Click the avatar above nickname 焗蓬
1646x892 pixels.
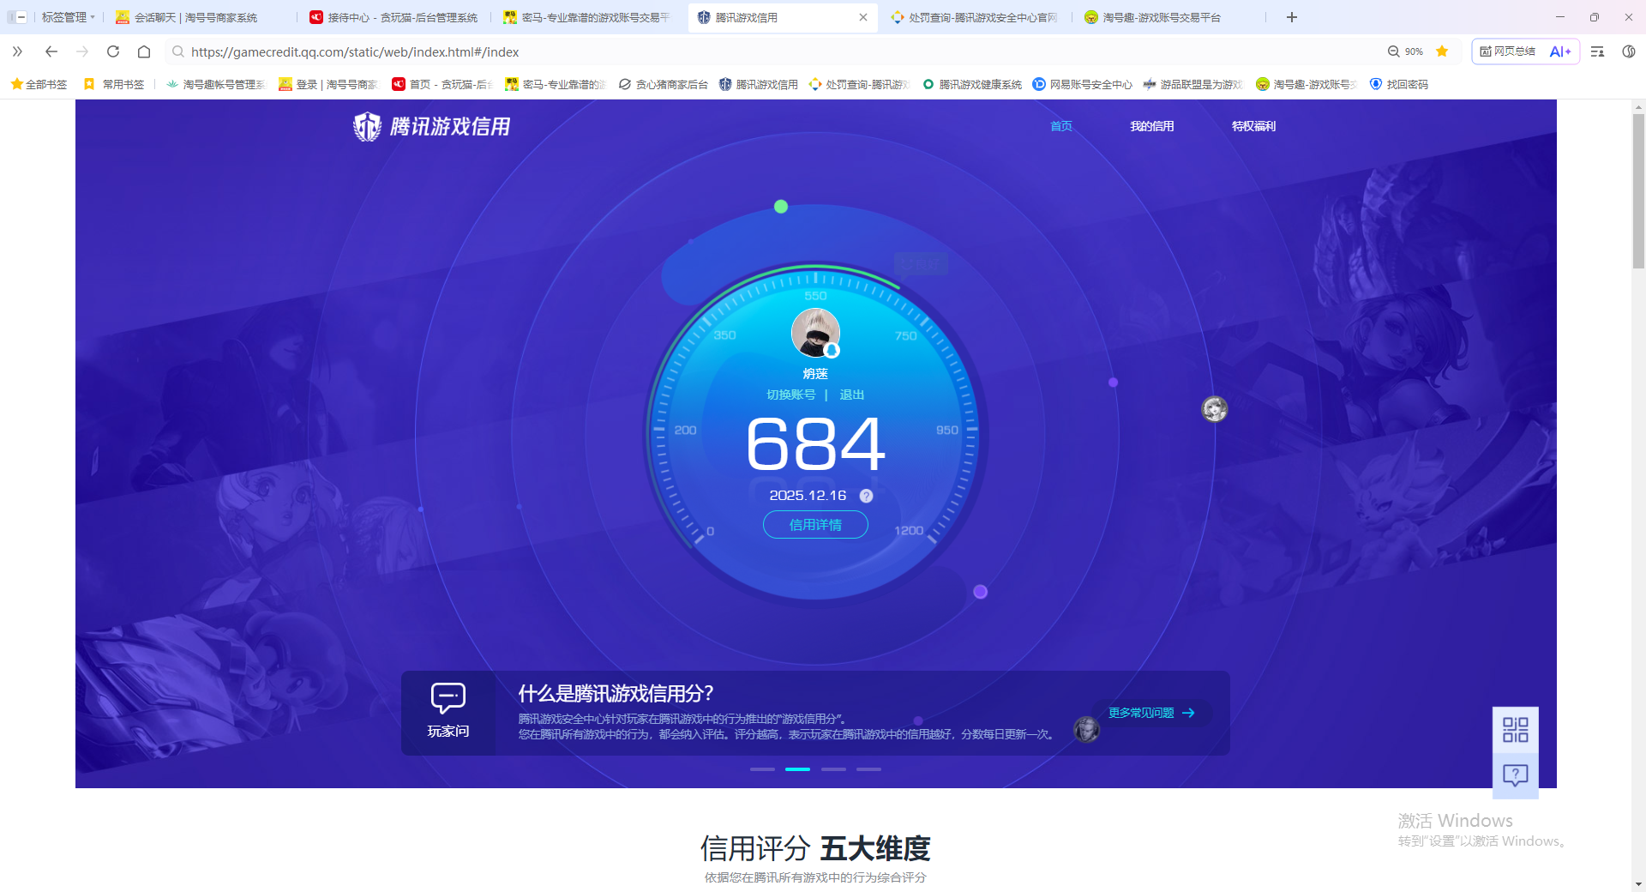[815, 333]
